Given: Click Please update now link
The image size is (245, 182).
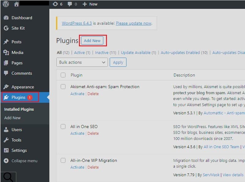Looking at the screenshot, I should (134, 23).
